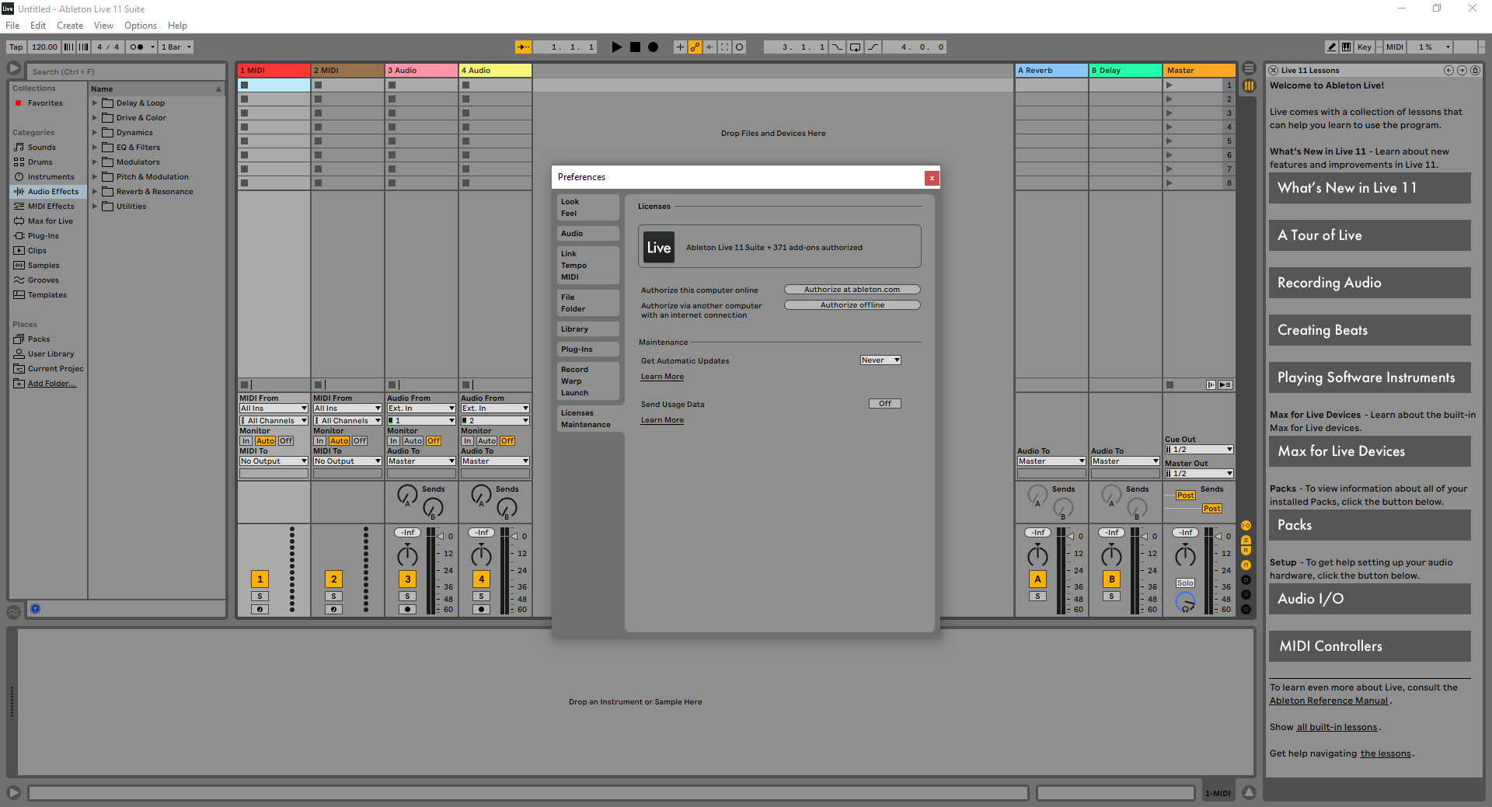This screenshot has width=1492, height=807.
Task: Select Audio tab in Preferences
Action: click(587, 233)
